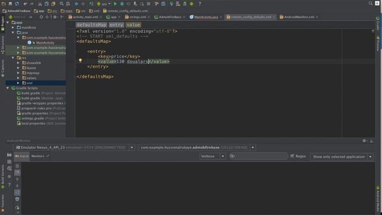Collapse the app module node
The image size is (382, 215).
8,23
